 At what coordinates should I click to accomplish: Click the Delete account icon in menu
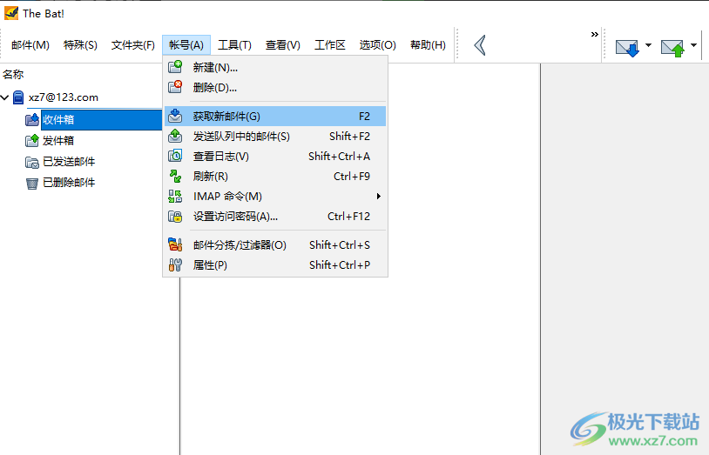(x=175, y=87)
